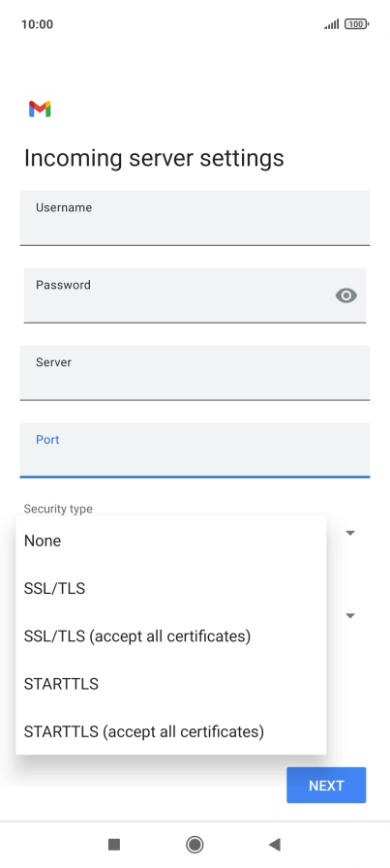Open recent apps with square icon
390x868 pixels.
click(x=114, y=844)
